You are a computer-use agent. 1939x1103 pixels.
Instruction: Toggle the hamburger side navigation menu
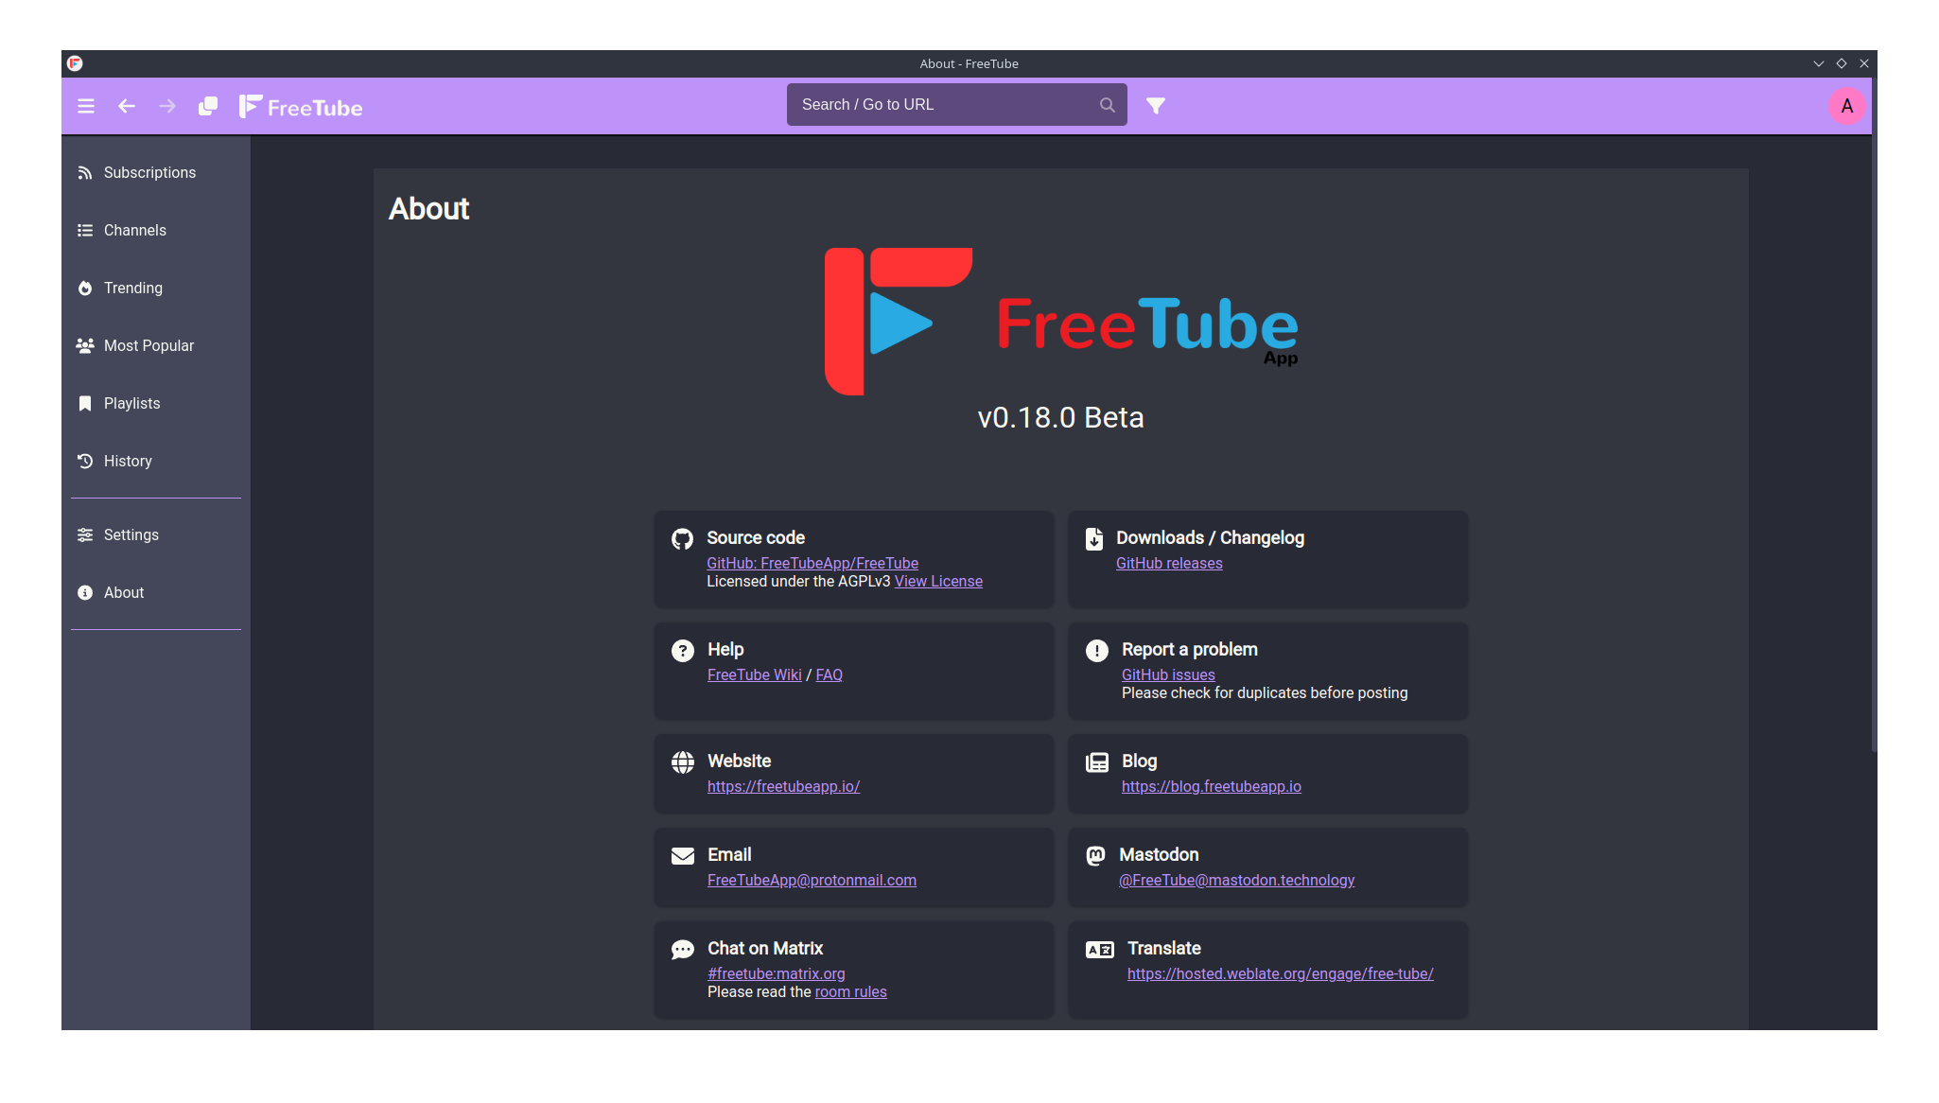click(86, 106)
